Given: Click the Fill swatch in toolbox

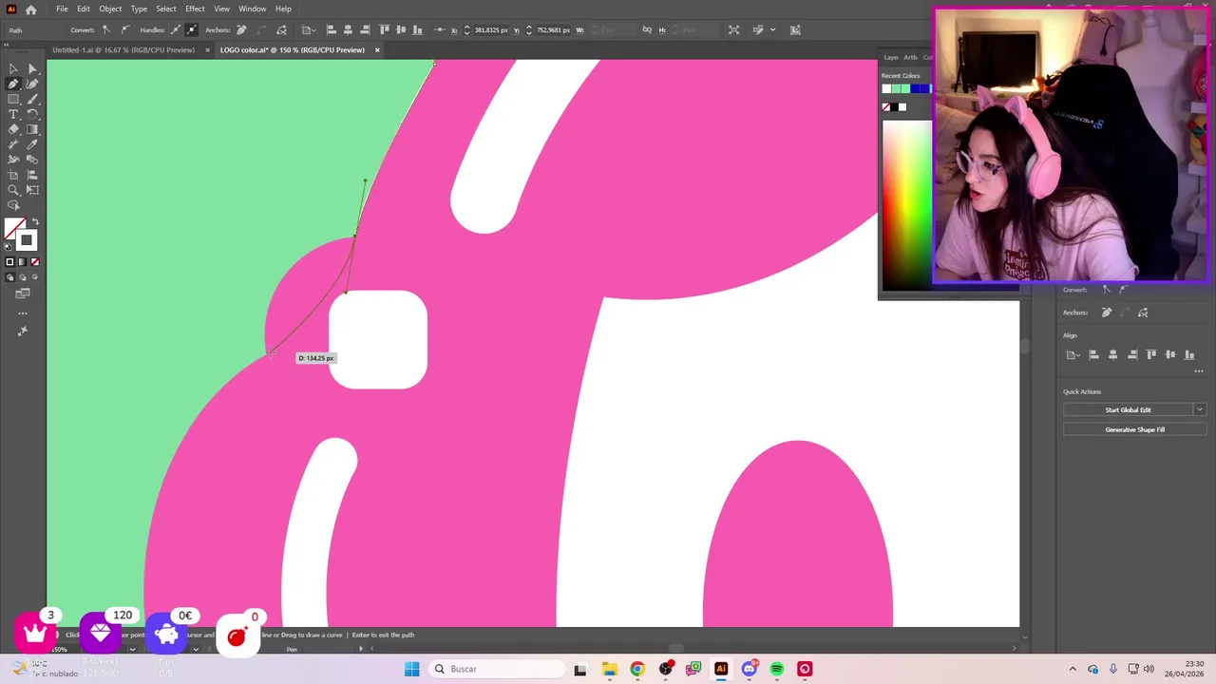Looking at the screenshot, I should point(14,228).
